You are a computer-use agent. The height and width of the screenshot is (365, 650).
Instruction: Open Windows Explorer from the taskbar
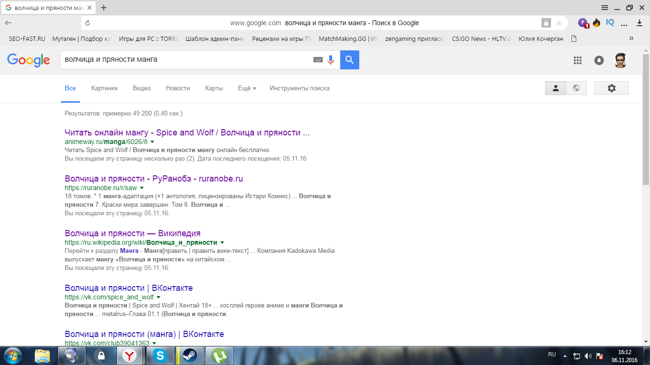42,355
